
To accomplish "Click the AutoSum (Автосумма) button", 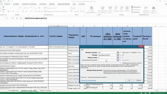I will pos(136,7).
